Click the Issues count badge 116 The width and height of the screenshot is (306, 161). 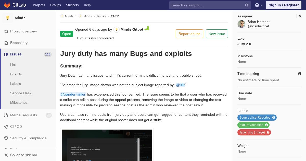pyautogui.click(x=48, y=54)
